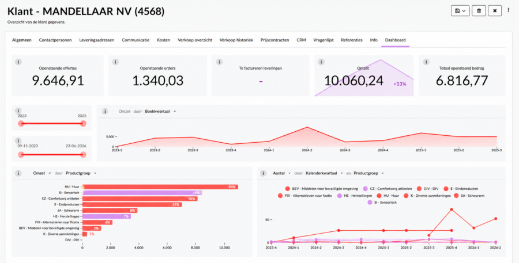Click info icon on the 2023-2025 year slider
Viewport: 519px width, 263px height.
point(18,111)
